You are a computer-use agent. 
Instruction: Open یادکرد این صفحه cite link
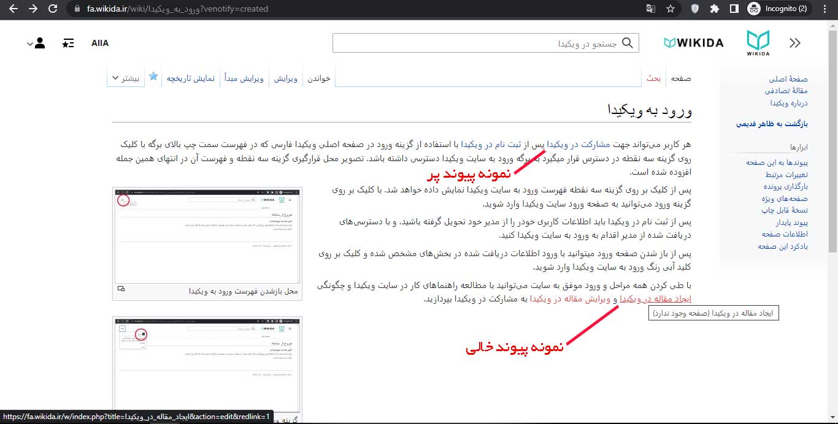tap(783, 246)
